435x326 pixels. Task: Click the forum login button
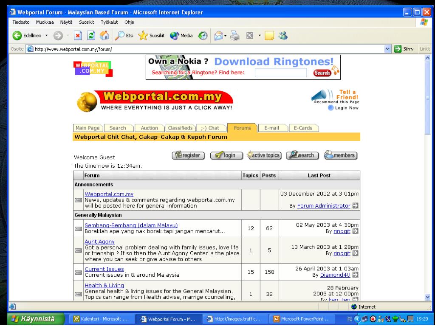tap(226, 155)
